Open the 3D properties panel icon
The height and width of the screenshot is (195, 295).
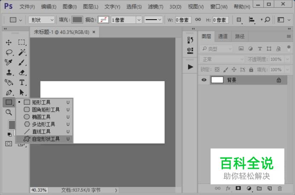click(x=190, y=51)
